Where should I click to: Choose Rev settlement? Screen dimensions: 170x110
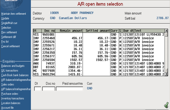pos(9,32)
